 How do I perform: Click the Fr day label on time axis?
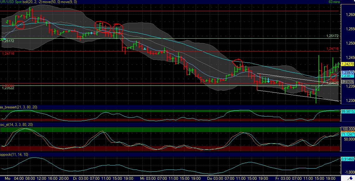click(277, 179)
